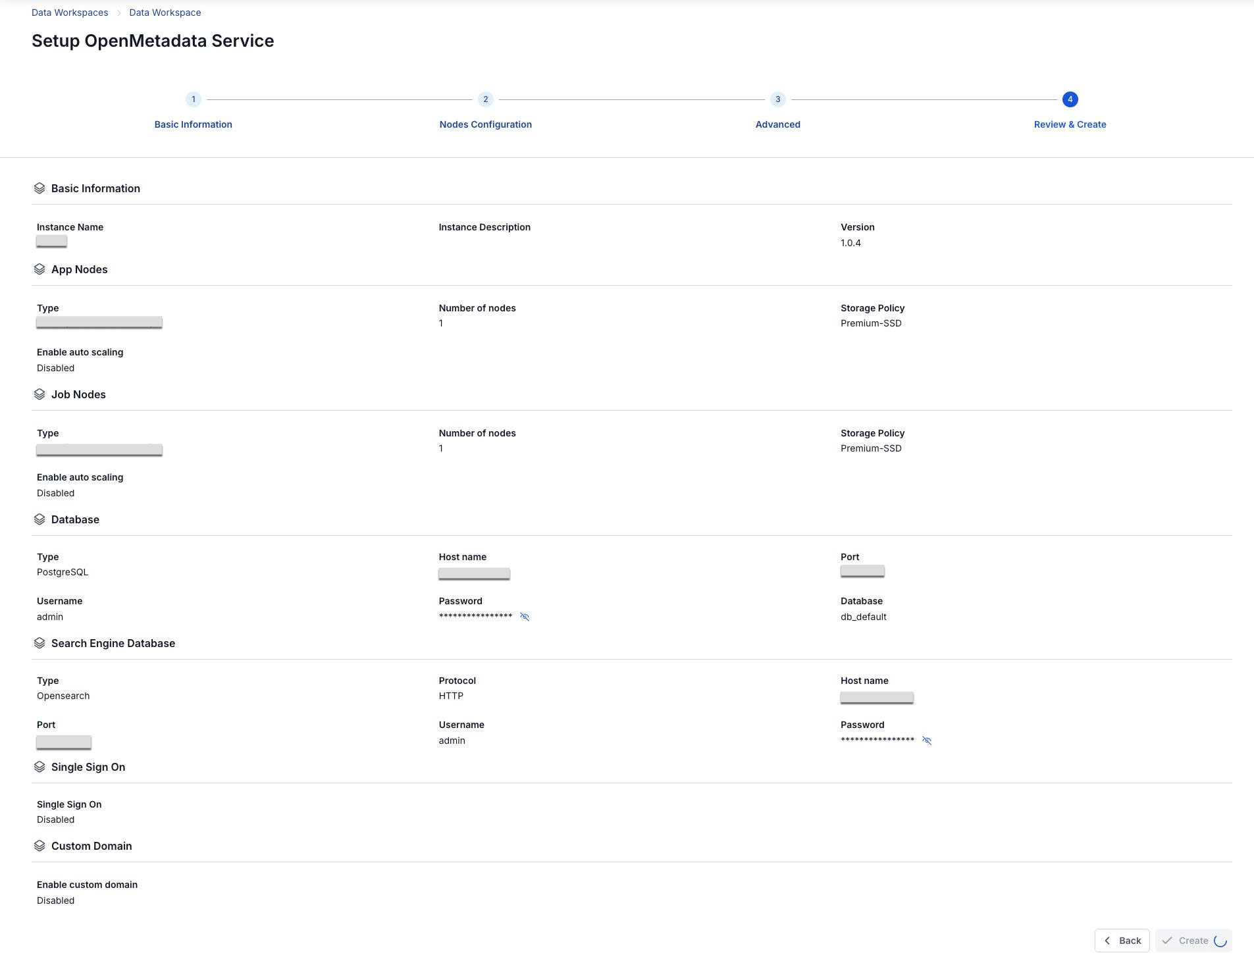Click the PostgreSQL database type value
Screen dimensions: 1254x963
click(63, 572)
